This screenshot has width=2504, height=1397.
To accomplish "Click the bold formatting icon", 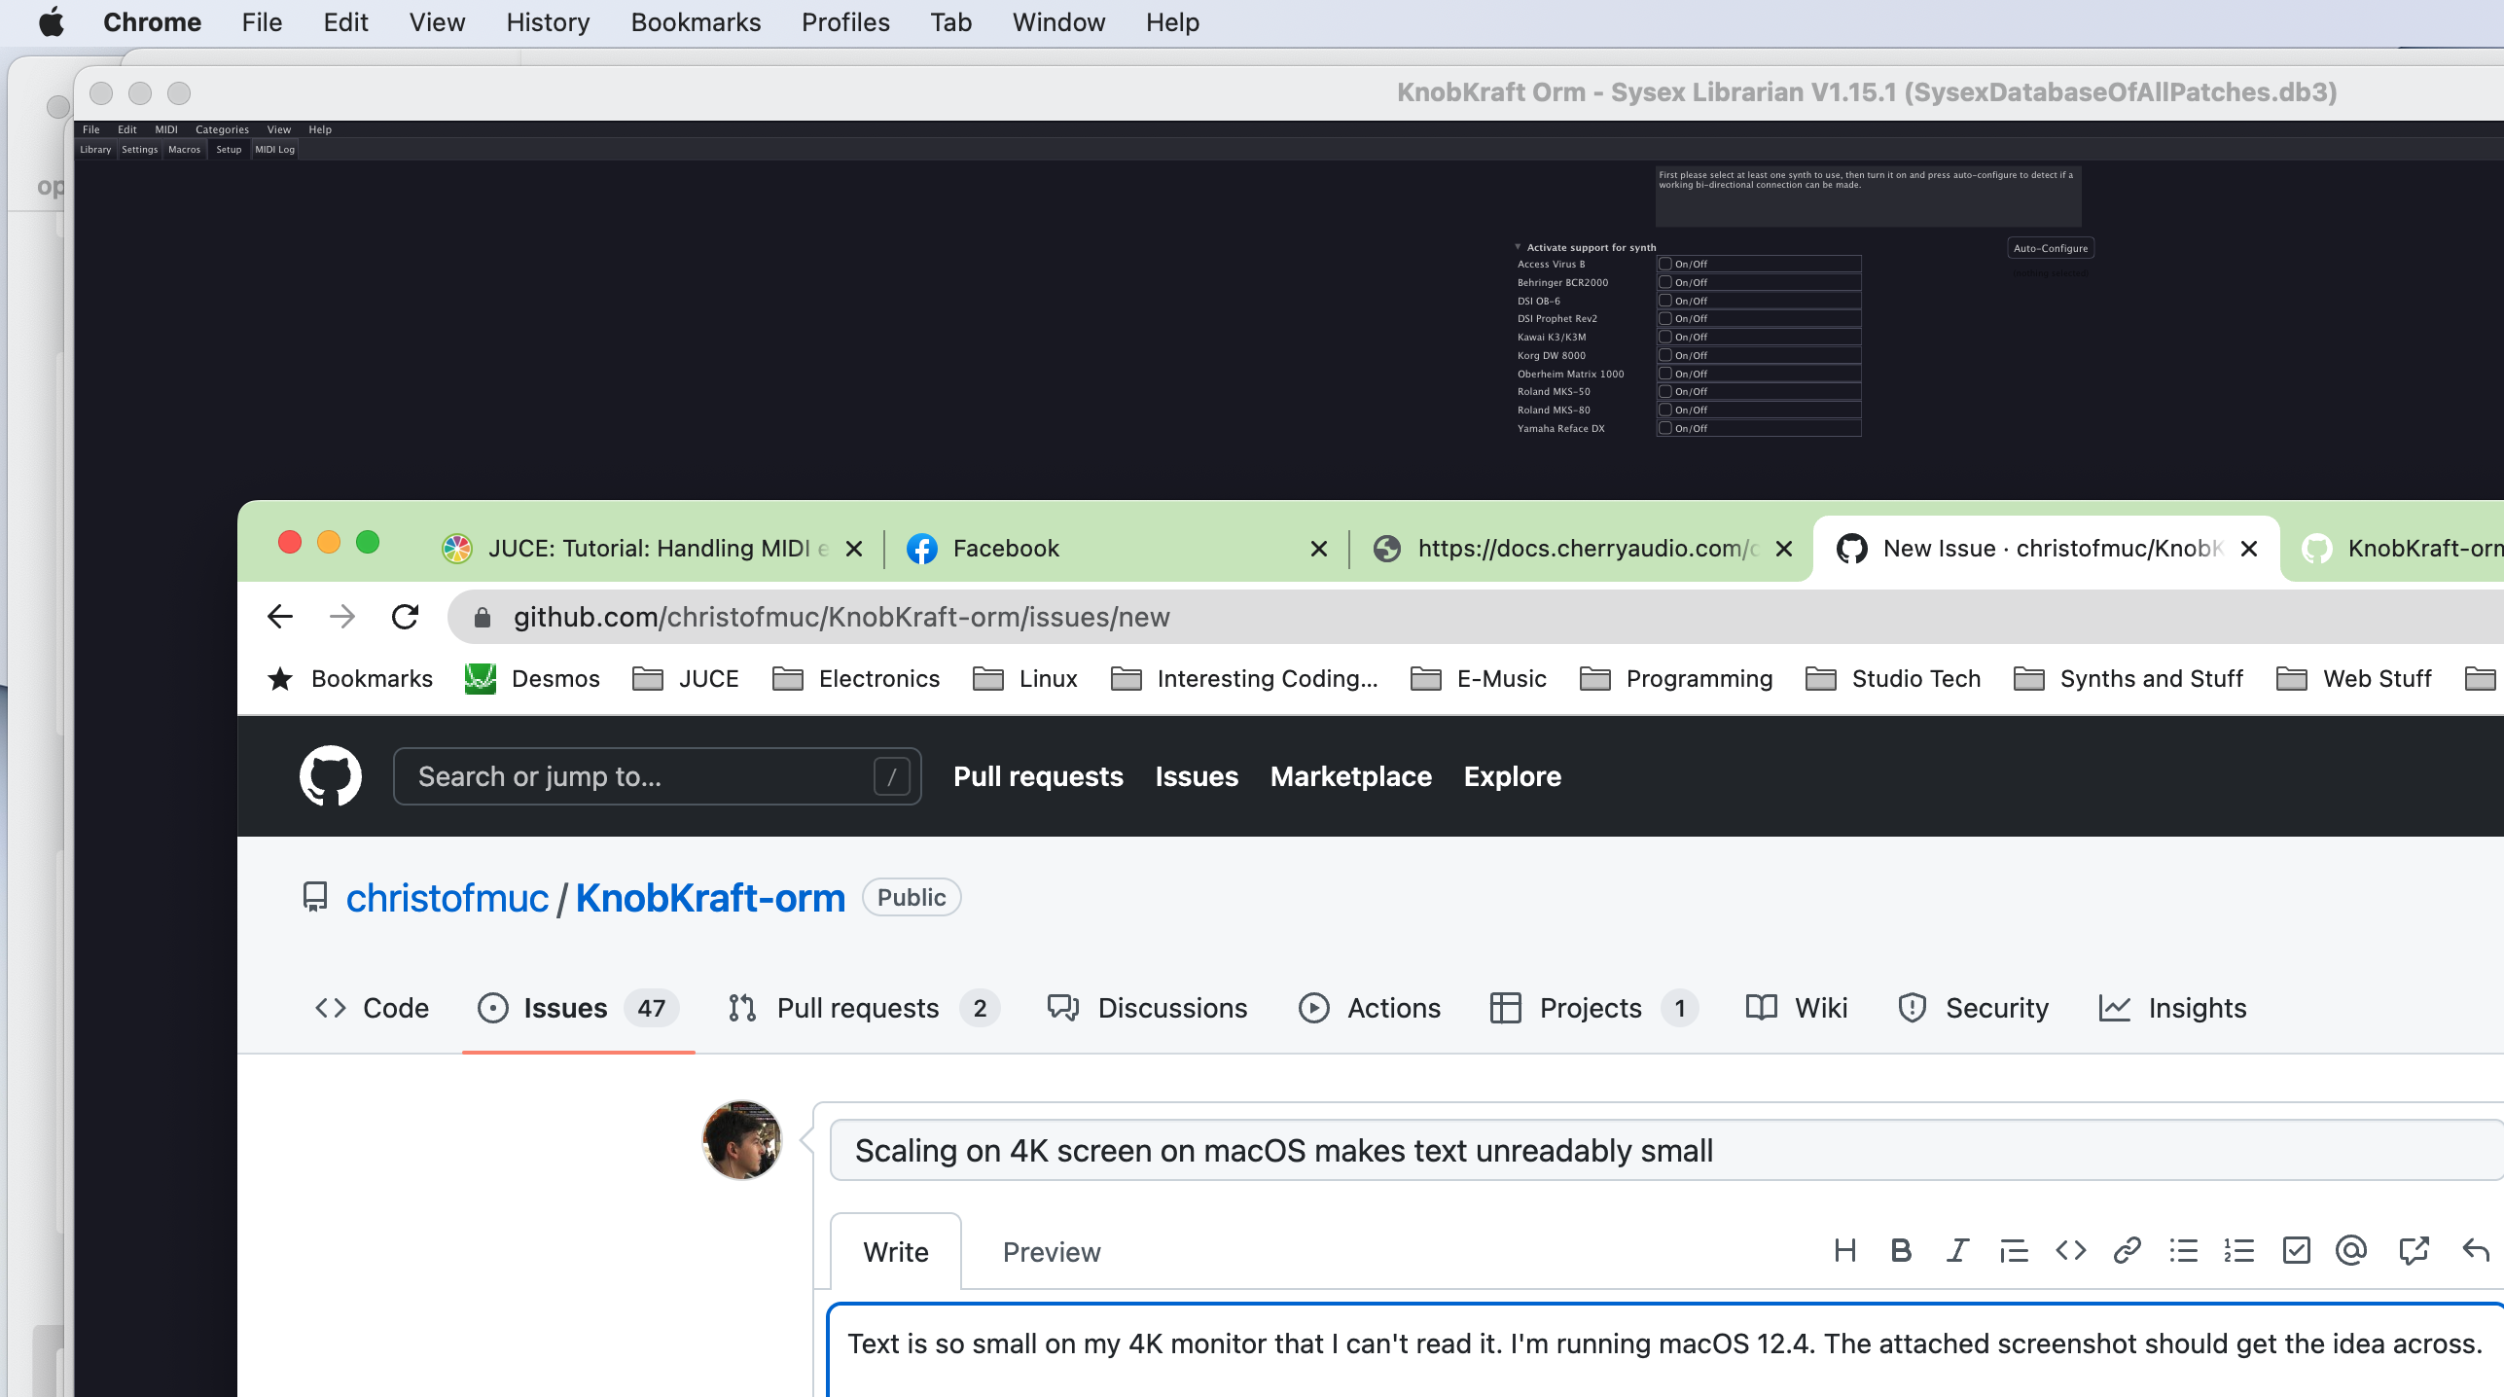I will 1901,1250.
